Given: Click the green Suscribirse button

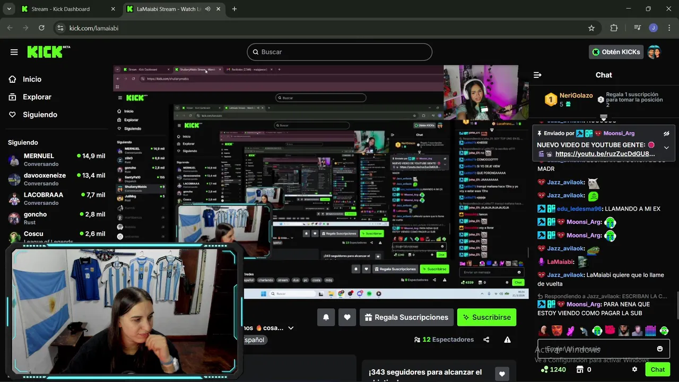Looking at the screenshot, I should pos(486,317).
